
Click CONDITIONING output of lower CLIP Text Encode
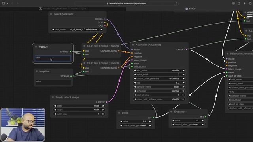[119, 68]
